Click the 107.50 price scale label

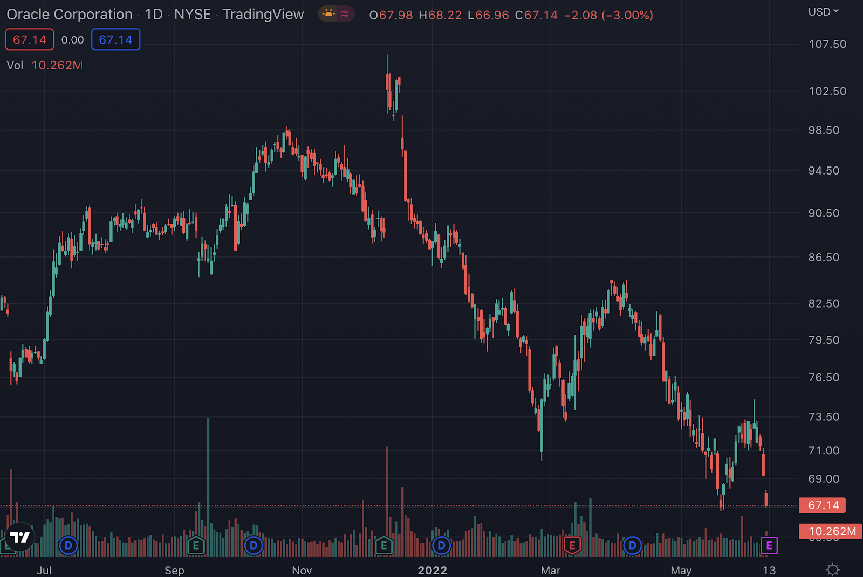tap(827, 44)
